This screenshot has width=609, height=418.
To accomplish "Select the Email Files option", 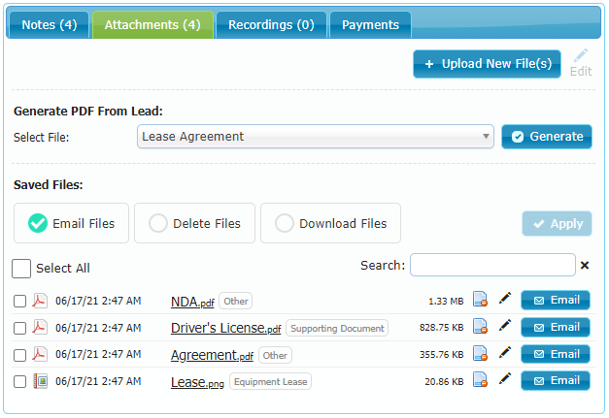I will click(72, 223).
